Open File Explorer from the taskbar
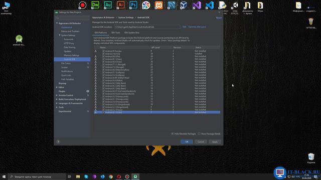This screenshot has width=321, height=180. 78,176
